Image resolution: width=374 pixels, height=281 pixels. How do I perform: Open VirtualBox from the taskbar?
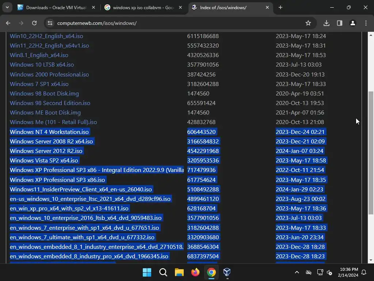tap(227, 272)
